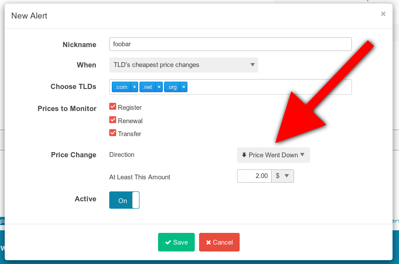
Task: Open the When condition dropdown
Action: pyautogui.click(x=184, y=65)
